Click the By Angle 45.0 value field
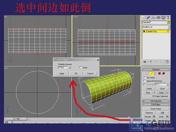 coord(161,84)
